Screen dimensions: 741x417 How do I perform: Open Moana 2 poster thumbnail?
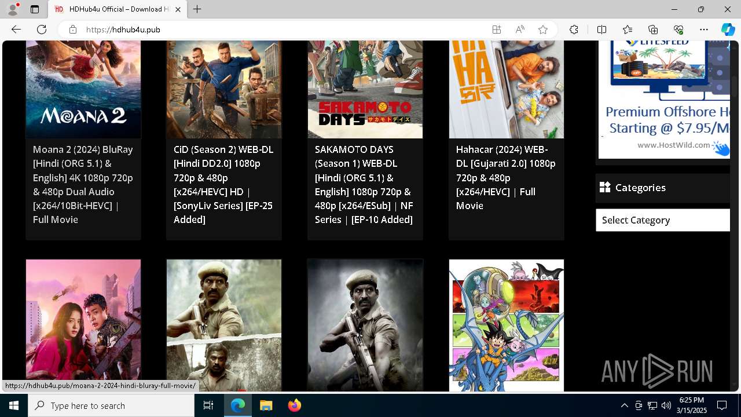click(x=83, y=89)
